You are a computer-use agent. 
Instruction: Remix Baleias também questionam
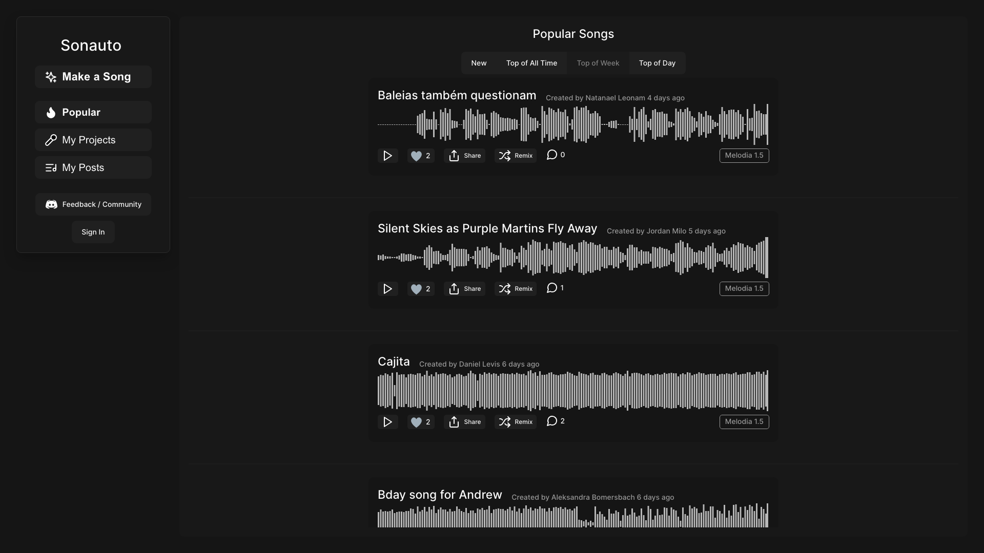tap(516, 156)
